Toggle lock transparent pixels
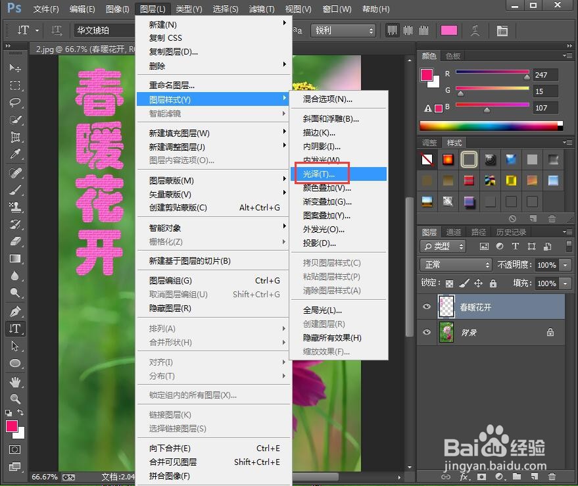 [x=449, y=283]
